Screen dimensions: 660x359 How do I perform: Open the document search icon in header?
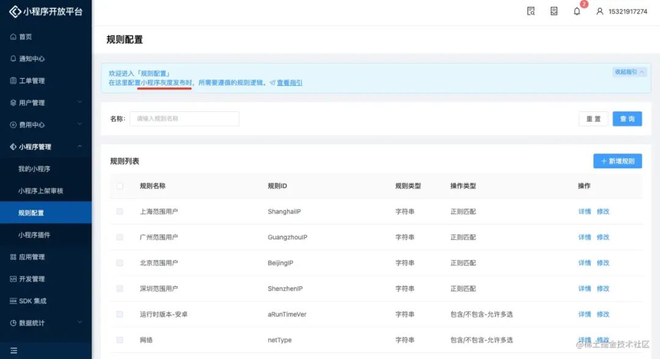click(531, 12)
